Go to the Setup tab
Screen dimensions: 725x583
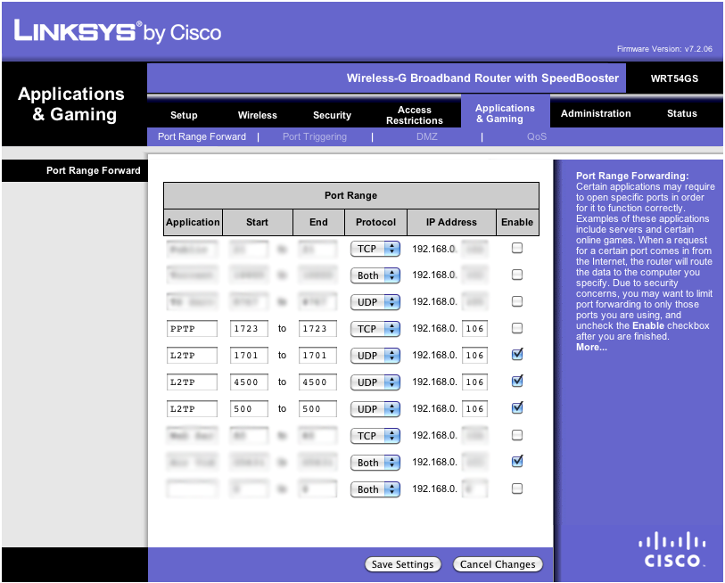point(184,115)
